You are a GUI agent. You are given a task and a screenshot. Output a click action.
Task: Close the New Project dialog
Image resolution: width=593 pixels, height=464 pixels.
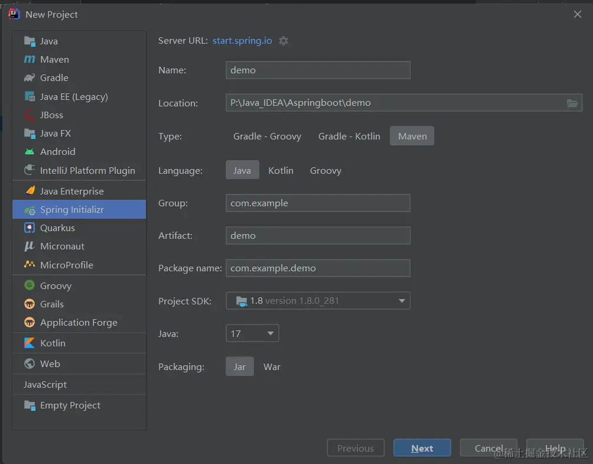pos(577,14)
